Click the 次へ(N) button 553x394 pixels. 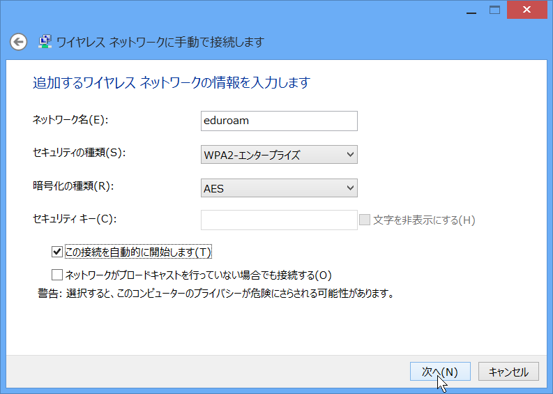pos(440,372)
